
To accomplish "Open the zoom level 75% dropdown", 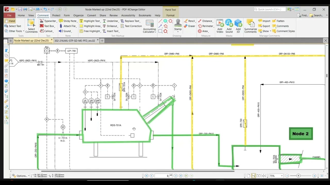I will click(x=282, y=176).
